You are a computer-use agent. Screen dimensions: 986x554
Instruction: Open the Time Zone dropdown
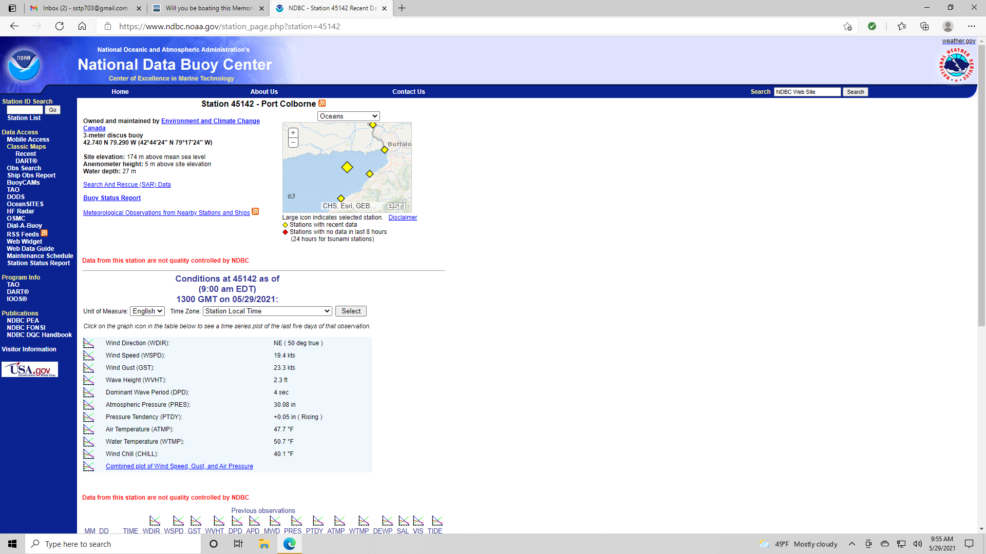268,311
